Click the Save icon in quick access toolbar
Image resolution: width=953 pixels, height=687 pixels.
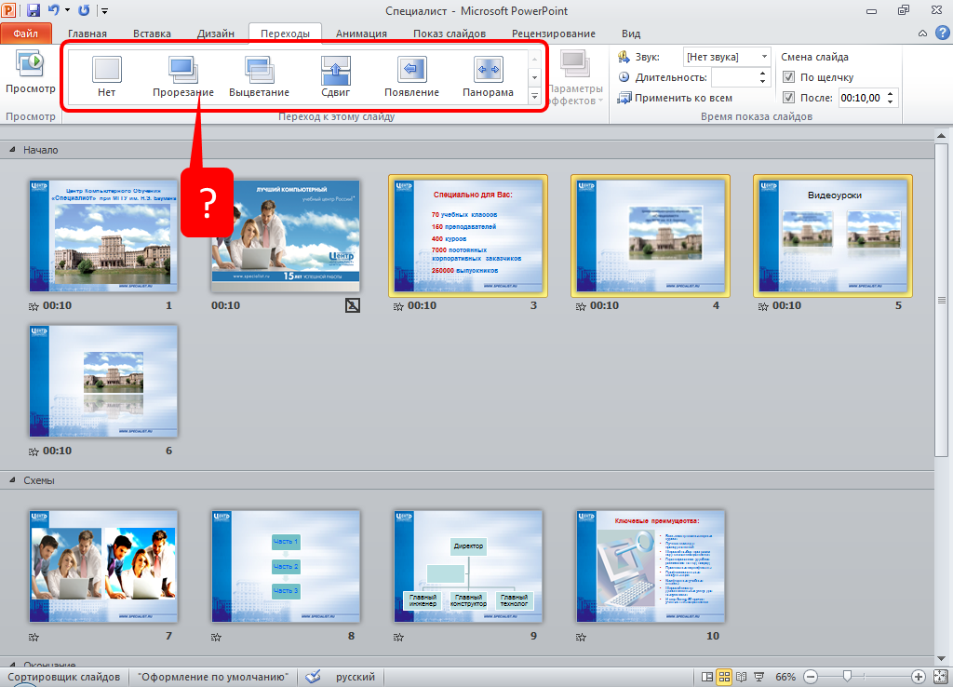(34, 10)
